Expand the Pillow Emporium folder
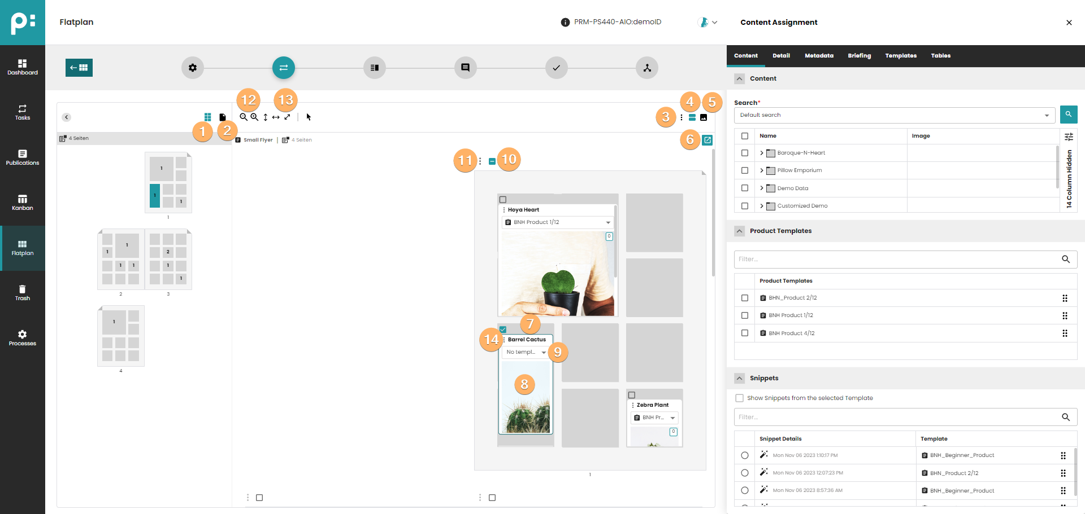Viewport: 1085px width, 514px height. pyautogui.click(x=762, y=170)
